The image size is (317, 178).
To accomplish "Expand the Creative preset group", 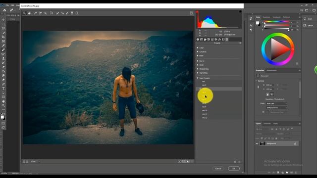I will pos(198,51).
